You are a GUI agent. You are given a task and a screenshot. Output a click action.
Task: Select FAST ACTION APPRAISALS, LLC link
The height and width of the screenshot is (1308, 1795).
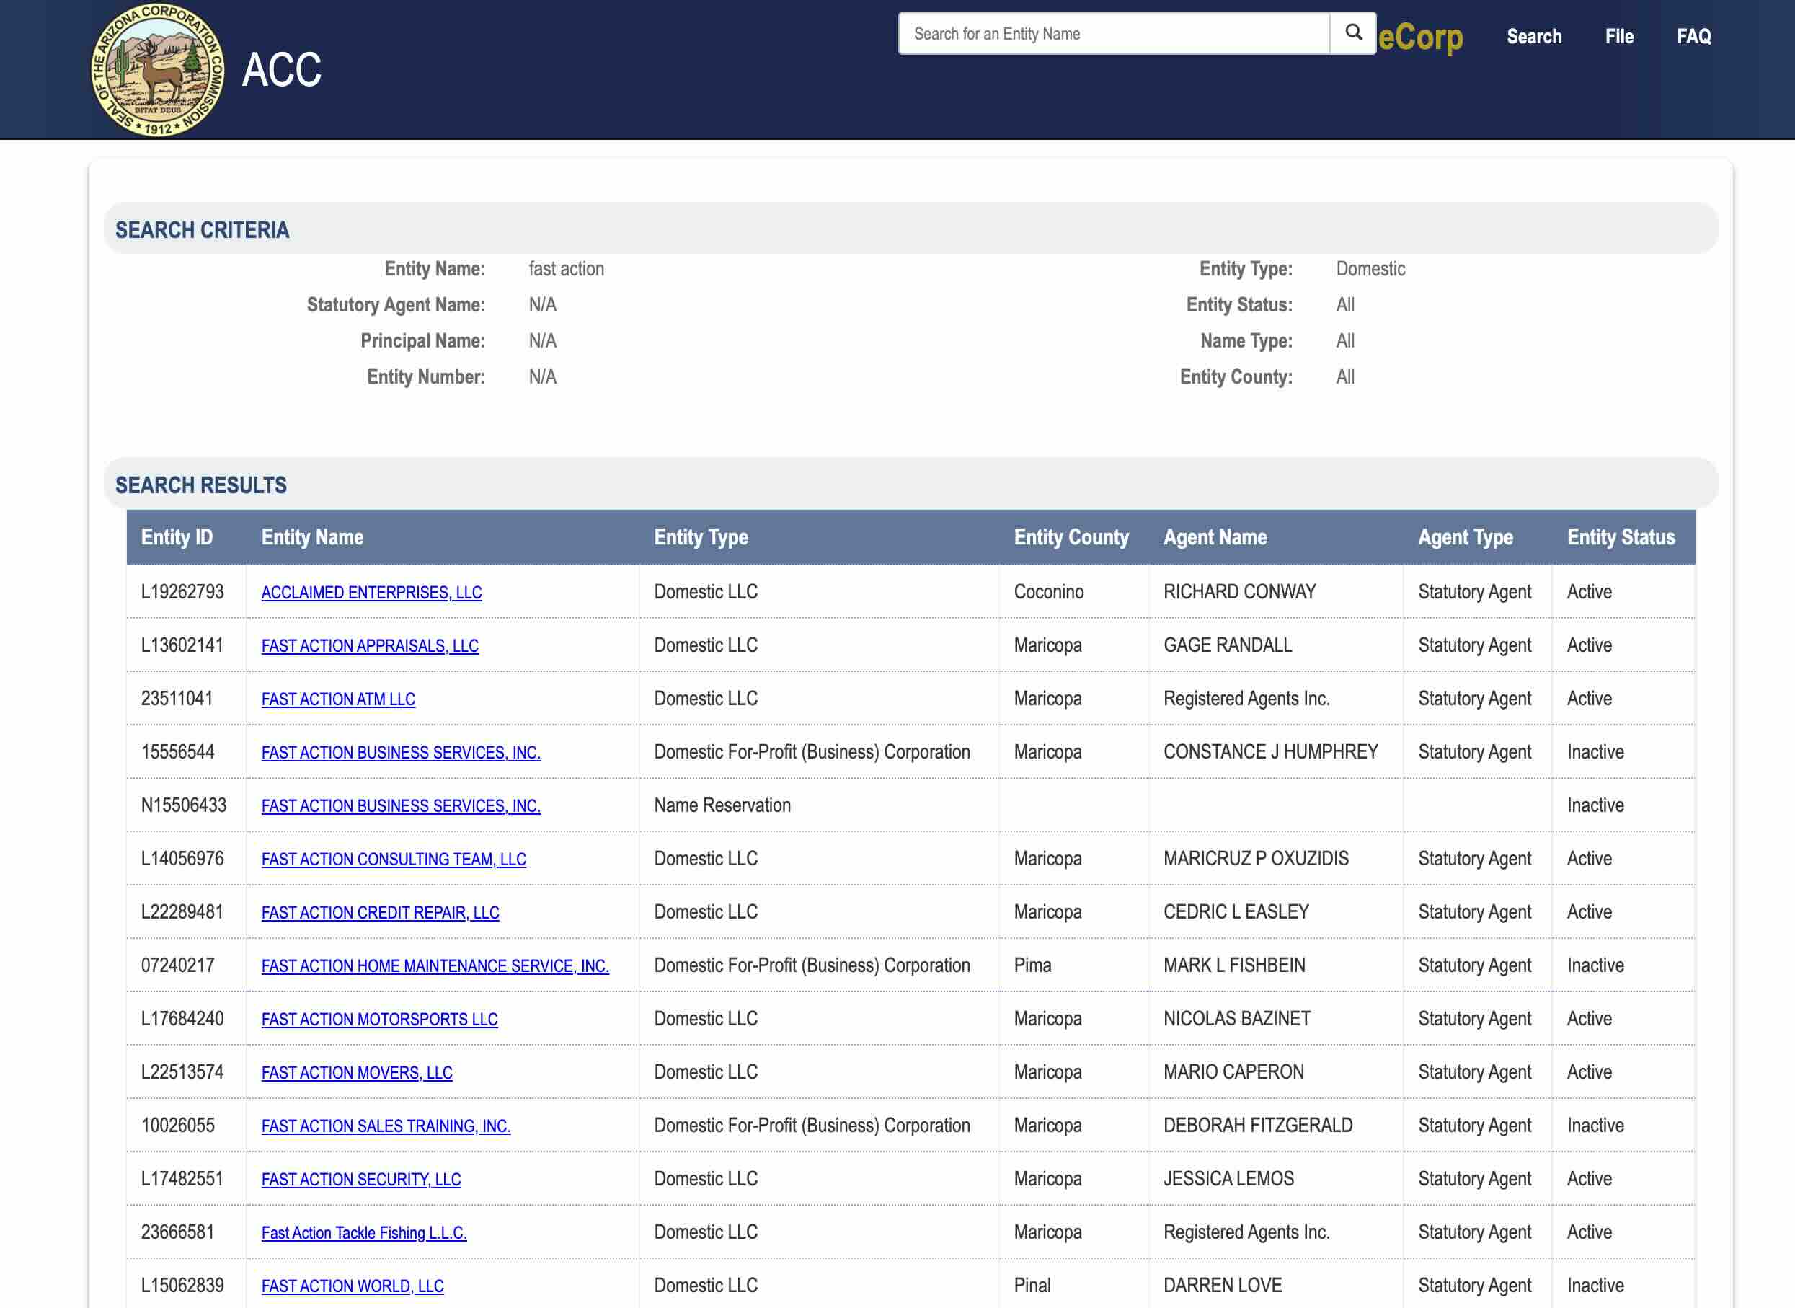(369, 645)
